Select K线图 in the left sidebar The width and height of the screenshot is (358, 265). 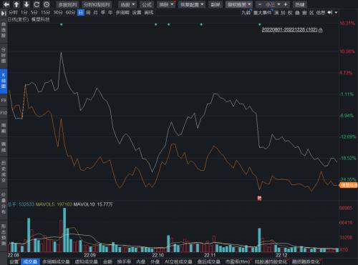(x=4, y=81)
